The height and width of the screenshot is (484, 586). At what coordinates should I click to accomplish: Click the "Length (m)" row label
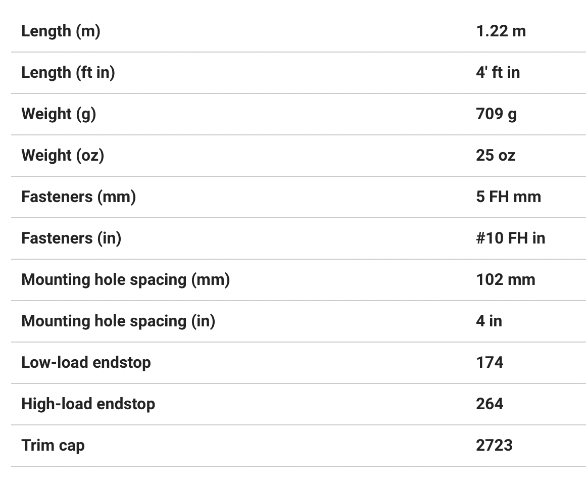(61, 31)
